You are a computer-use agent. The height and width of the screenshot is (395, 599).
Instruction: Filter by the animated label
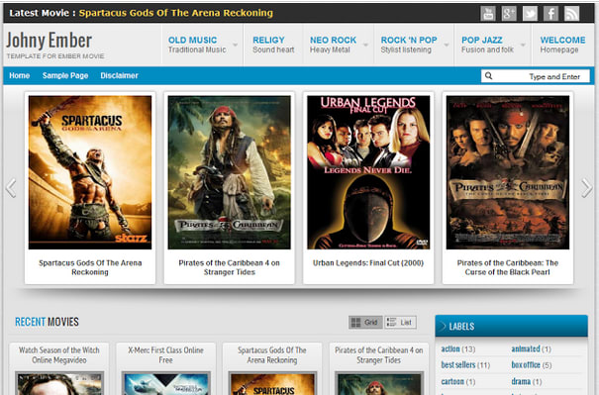pyautogui.click(x=526, y=349)
